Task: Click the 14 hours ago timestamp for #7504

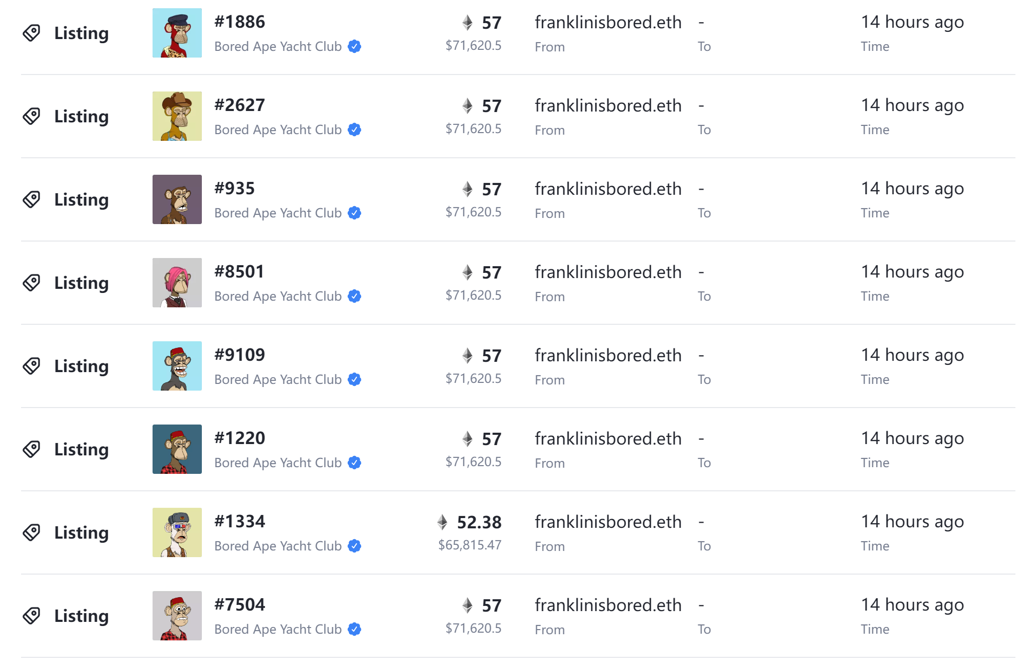Action: coord(912,605)
